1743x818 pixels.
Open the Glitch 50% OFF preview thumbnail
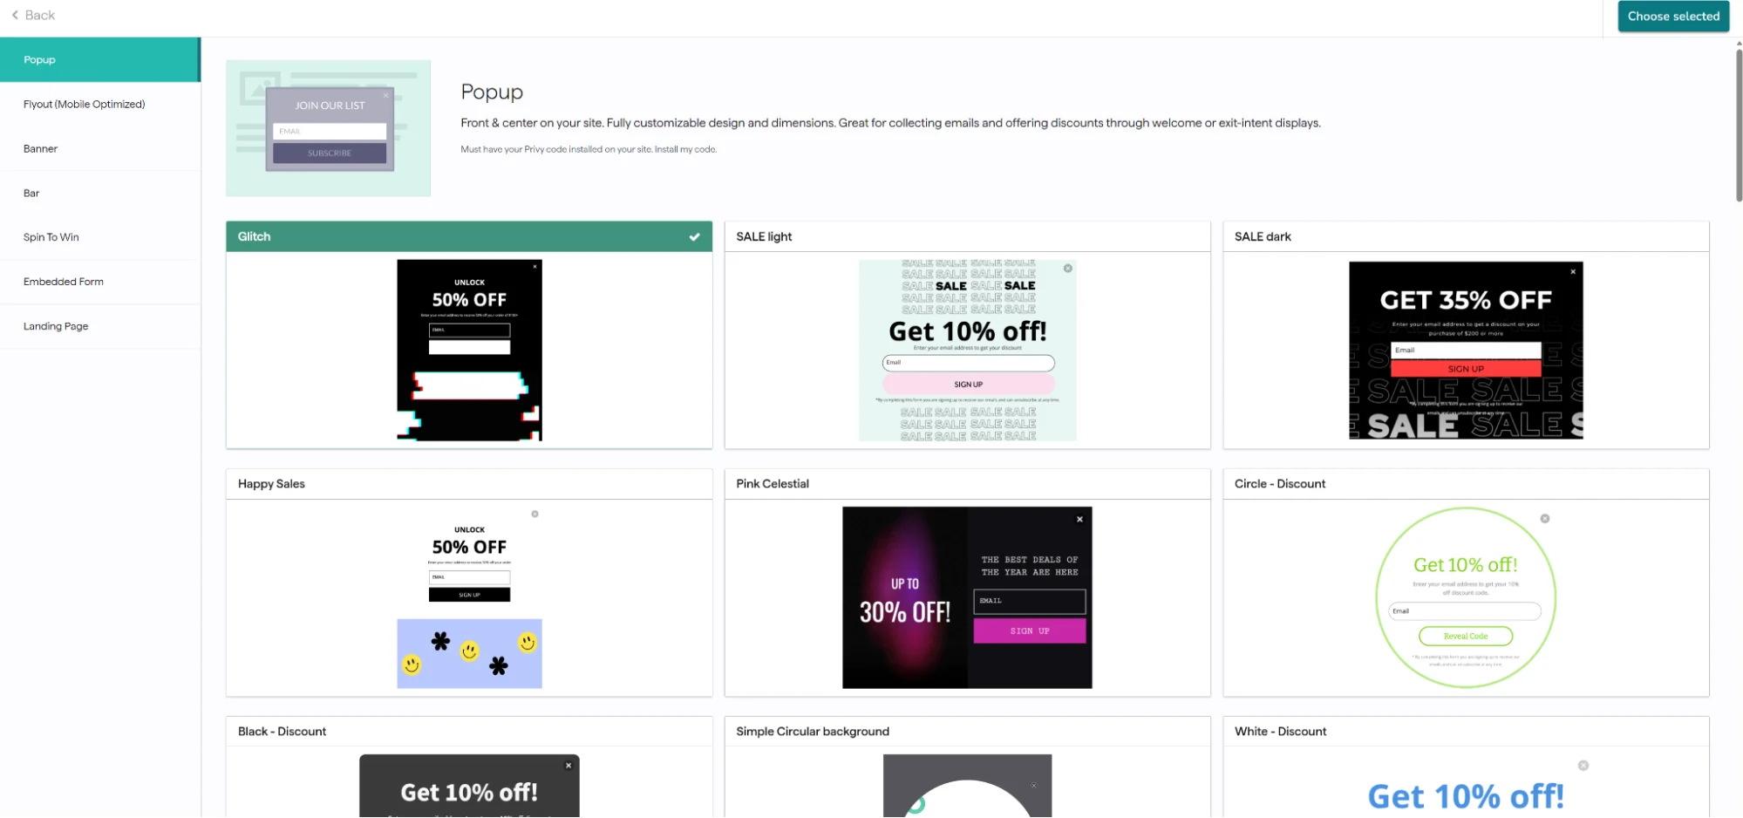point(469,350)
